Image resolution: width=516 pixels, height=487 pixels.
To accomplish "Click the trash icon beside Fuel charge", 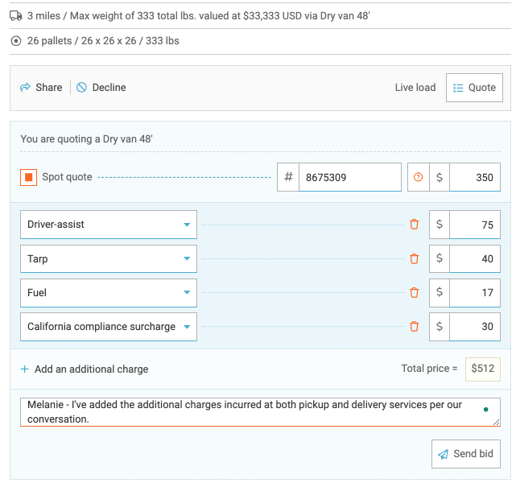I will [x=414, y=293].
